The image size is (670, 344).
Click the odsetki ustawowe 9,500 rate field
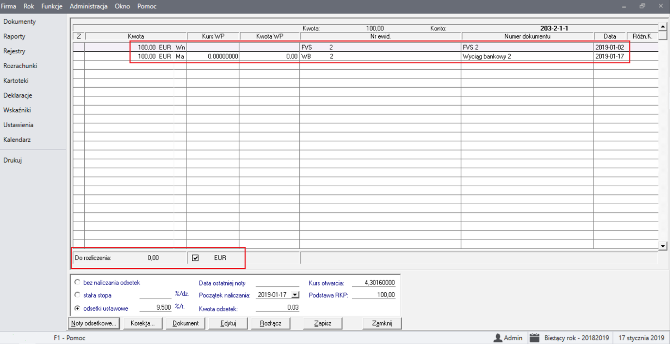pyautogui.click(x=156, y=308)
